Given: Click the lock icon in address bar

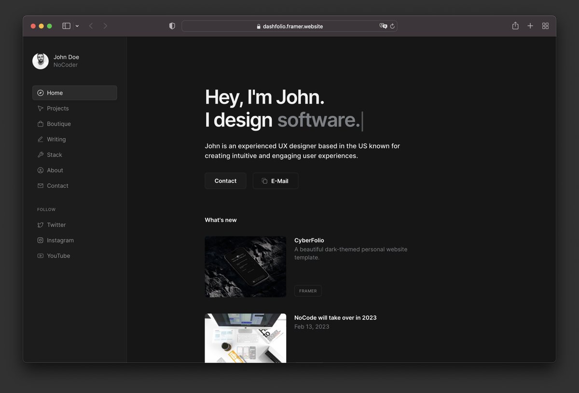Looking at the screenshot, I should tap(259, 27).
